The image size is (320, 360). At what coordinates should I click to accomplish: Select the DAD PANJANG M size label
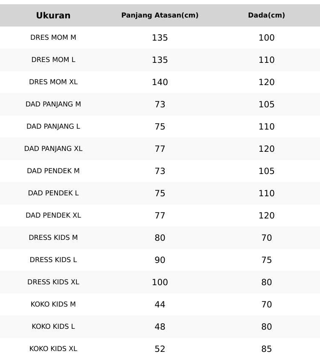tap(53, 104)
